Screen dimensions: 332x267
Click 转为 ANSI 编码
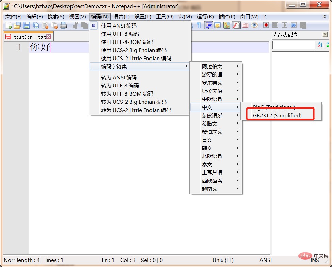point(140,78)
